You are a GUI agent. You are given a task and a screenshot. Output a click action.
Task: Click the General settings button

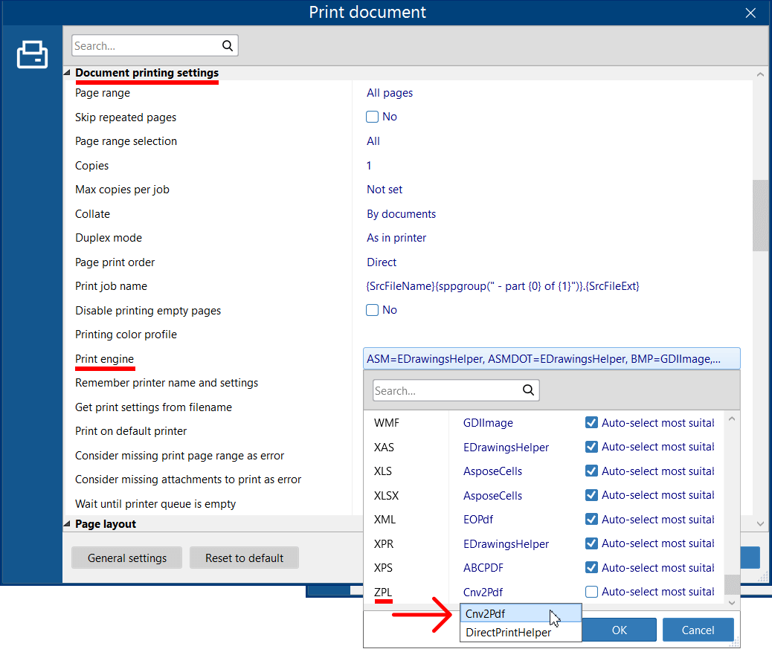(x=126, y=557)
